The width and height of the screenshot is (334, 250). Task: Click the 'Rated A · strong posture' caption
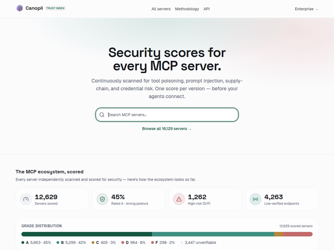[130, 204]
